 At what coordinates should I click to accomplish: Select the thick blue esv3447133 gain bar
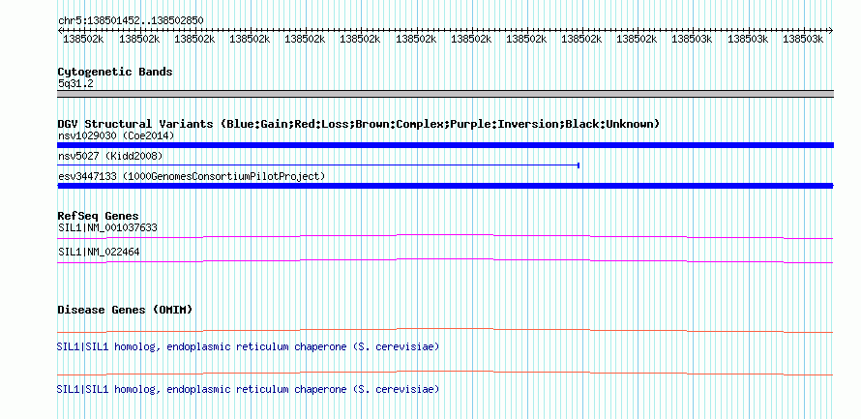(445, 186)
